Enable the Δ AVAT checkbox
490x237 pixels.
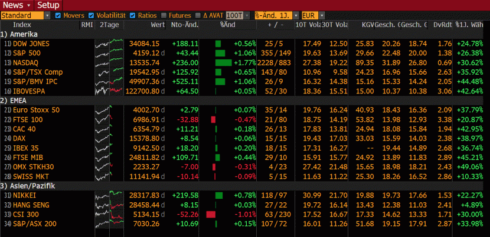(x=198, y=15)
